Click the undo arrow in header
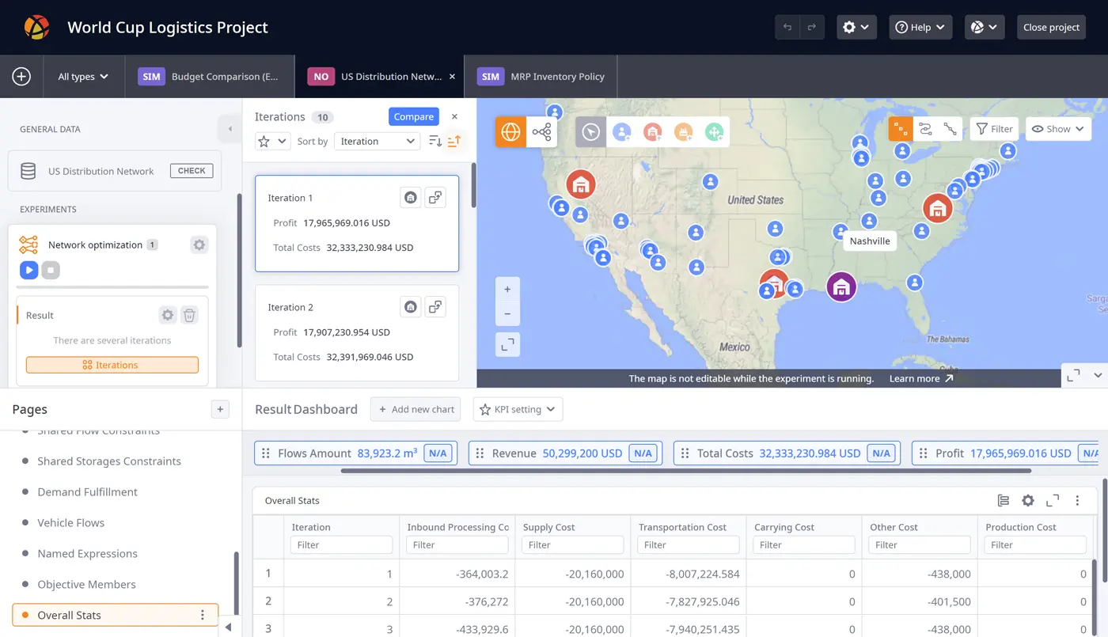Viewport: 1108px width, 637px height. click(787, 27)
